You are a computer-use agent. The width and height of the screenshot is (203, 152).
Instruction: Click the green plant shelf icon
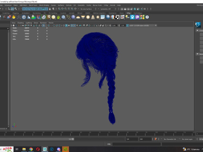tap(58, 17)
